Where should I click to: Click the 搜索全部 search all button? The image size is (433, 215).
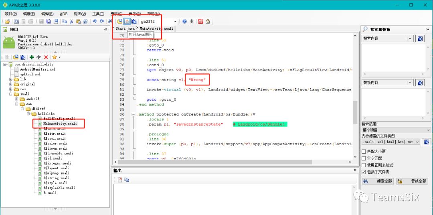pos(378,181)
